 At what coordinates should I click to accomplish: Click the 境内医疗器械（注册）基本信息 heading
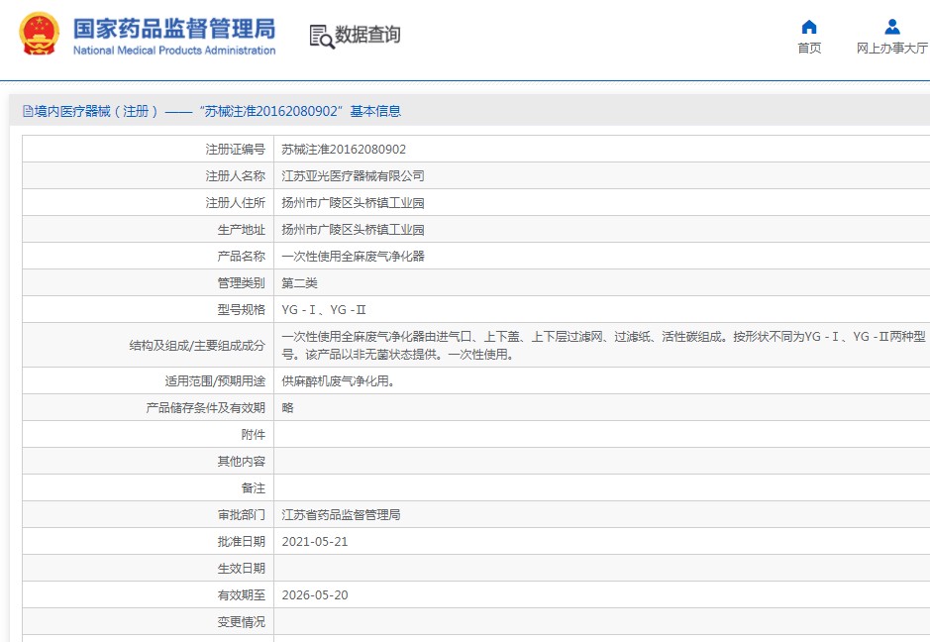[x=217, y=111]
